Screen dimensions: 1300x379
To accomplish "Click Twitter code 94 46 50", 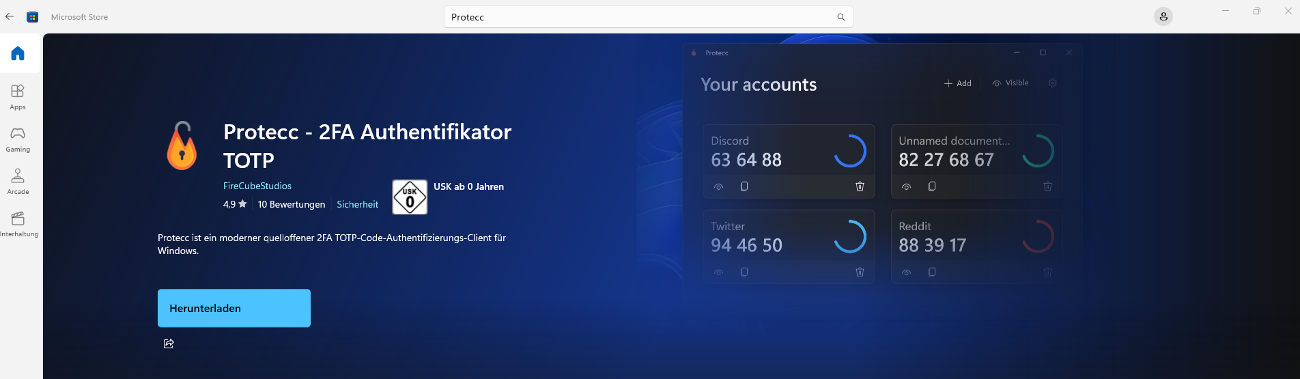I will click(746, 245).
